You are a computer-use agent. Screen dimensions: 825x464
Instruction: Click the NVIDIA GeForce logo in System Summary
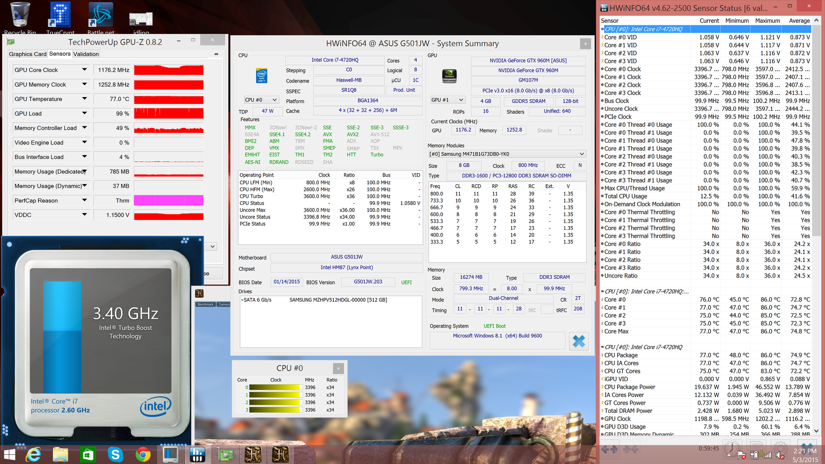[449, 76]
